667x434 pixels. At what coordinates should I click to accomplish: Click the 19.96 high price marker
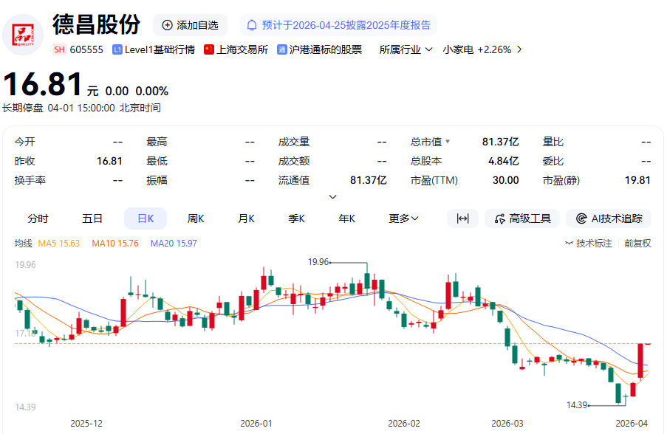319,261
